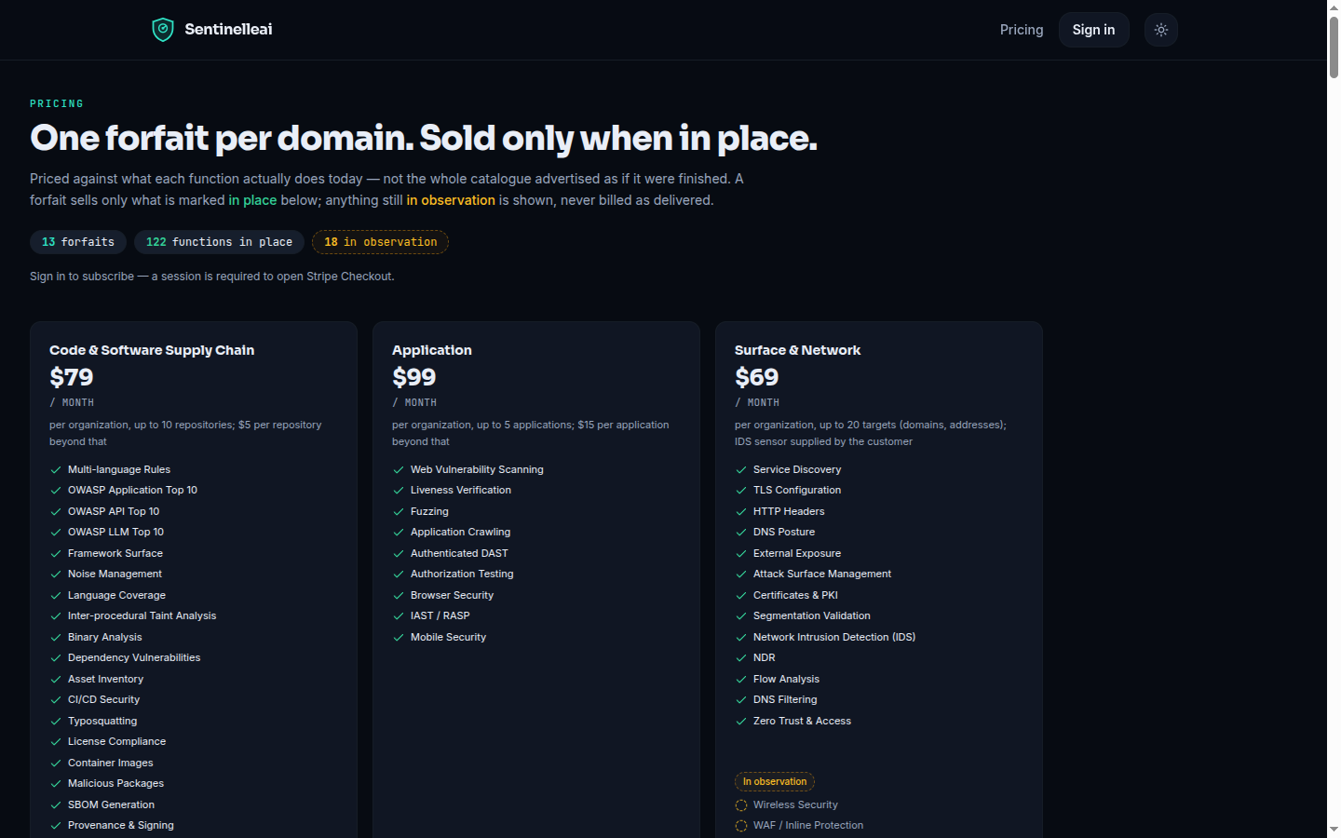This screenshot has width=1341, height=838.
Task: Select the checkmark next to OWASP API Top 10
Action: pyautogui.click(x=56, y=512)
